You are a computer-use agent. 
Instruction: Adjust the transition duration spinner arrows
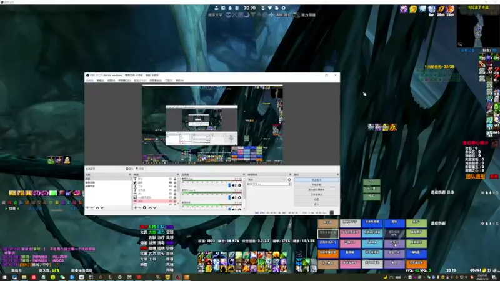click(x=290, y=184)
